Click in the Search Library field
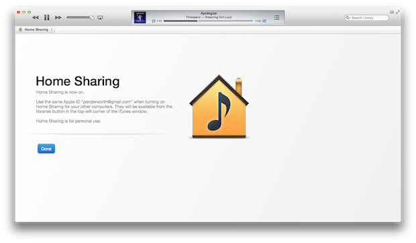The height and width of the screenshot is (243, 416). tap(366, 17)
